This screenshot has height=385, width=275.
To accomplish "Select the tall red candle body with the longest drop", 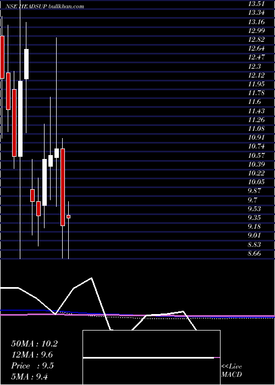I will [x=63, y=187].
